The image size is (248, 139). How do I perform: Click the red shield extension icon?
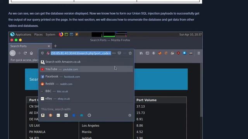click(x=178, y=53)
